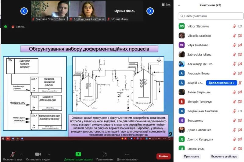Click Даша Павлиенко profile photo avatar
The image size is (244, 162).
[x=181, y=130]
